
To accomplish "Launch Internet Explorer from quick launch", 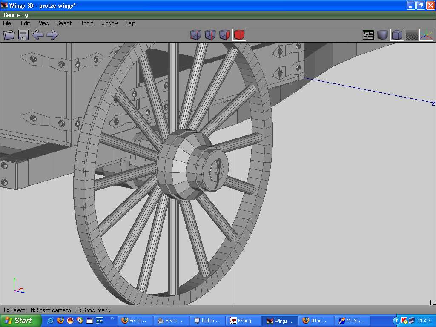I will pos(50,321).
